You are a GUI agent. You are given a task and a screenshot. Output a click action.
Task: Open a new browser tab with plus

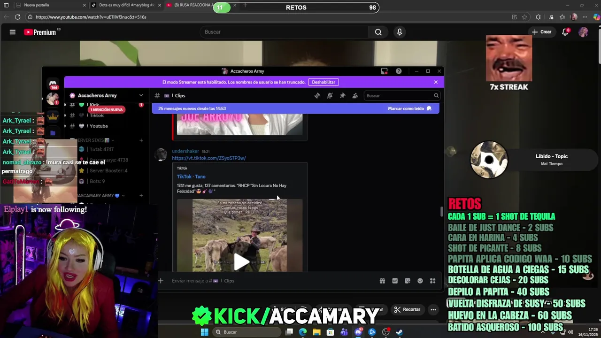[x=245, y=5]
